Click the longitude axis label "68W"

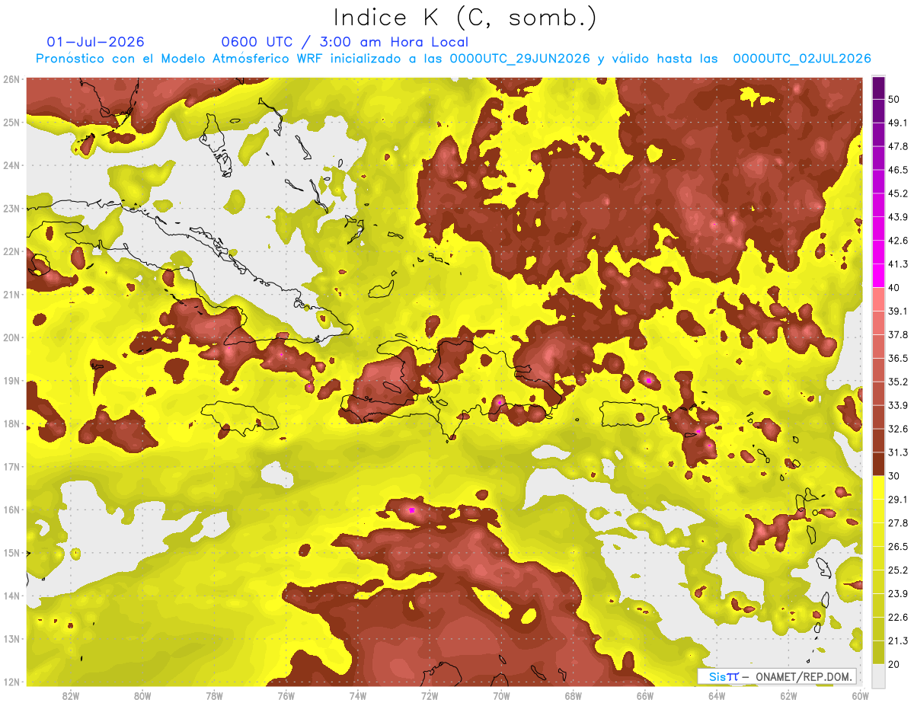(x=574, y=695)
